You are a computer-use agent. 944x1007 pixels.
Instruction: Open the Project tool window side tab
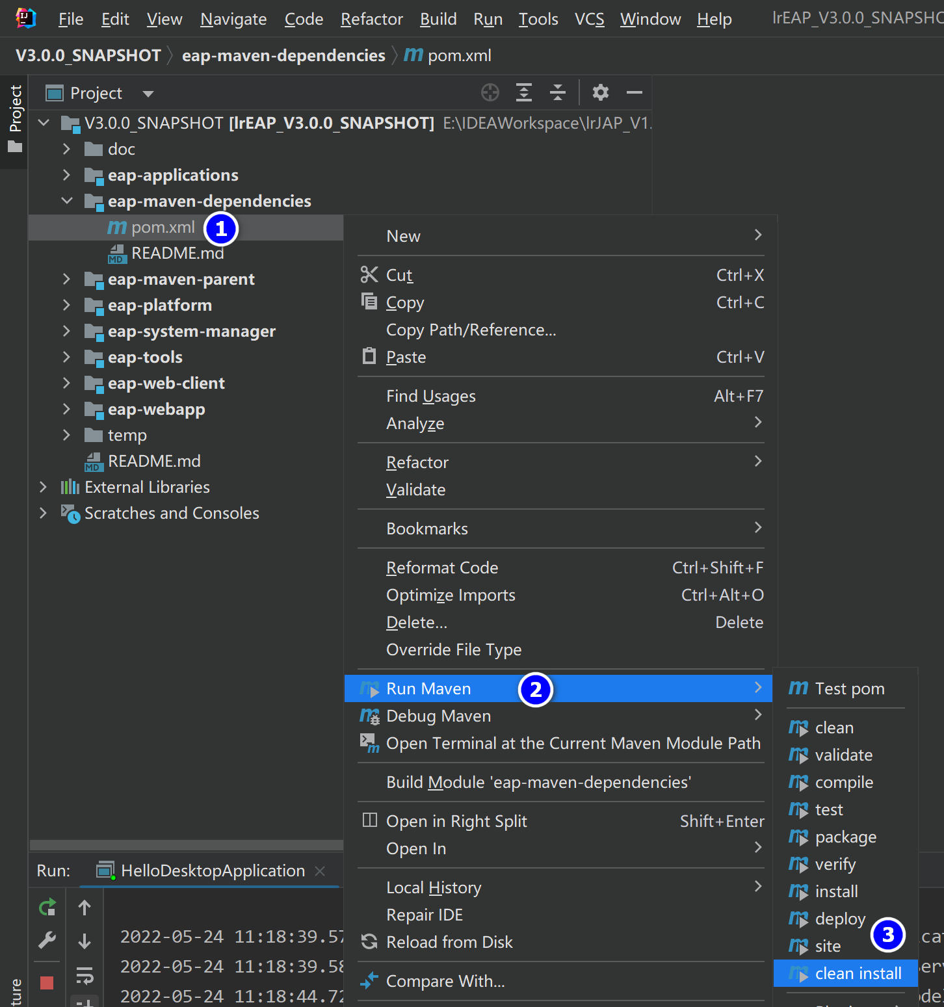(14, 121)
